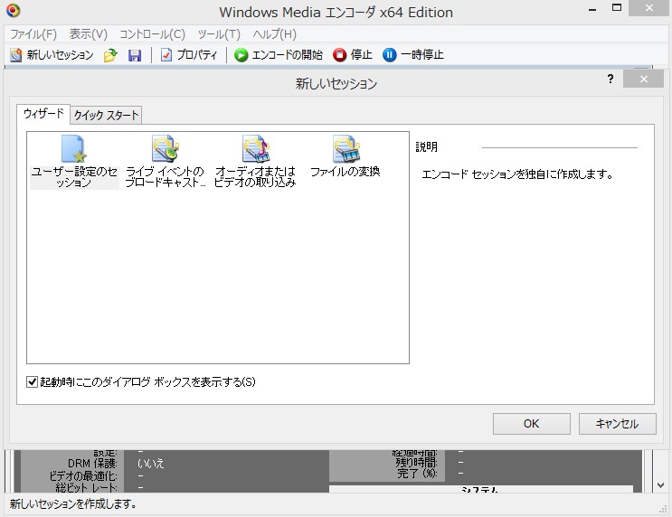Start encoding with エンコードの開始 button
Image resolution: width=672 pixels, height=517 pixels.
279,55
